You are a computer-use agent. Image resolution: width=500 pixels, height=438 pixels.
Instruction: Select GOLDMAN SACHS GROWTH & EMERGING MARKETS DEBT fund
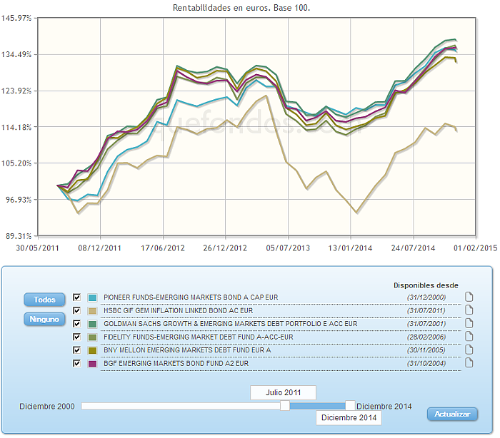230,324
